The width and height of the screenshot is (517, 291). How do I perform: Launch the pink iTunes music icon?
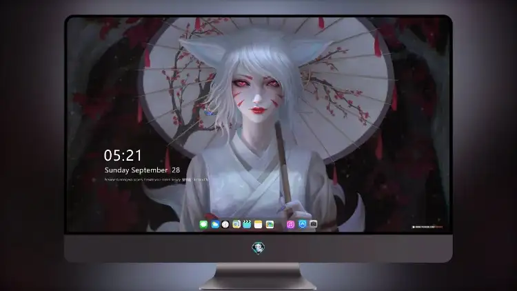(290, 225)
